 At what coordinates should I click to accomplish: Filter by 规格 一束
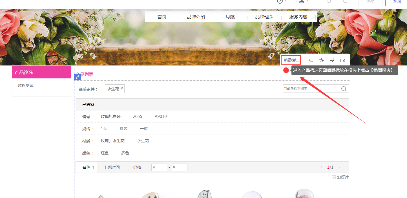click(x=144, y=129)
